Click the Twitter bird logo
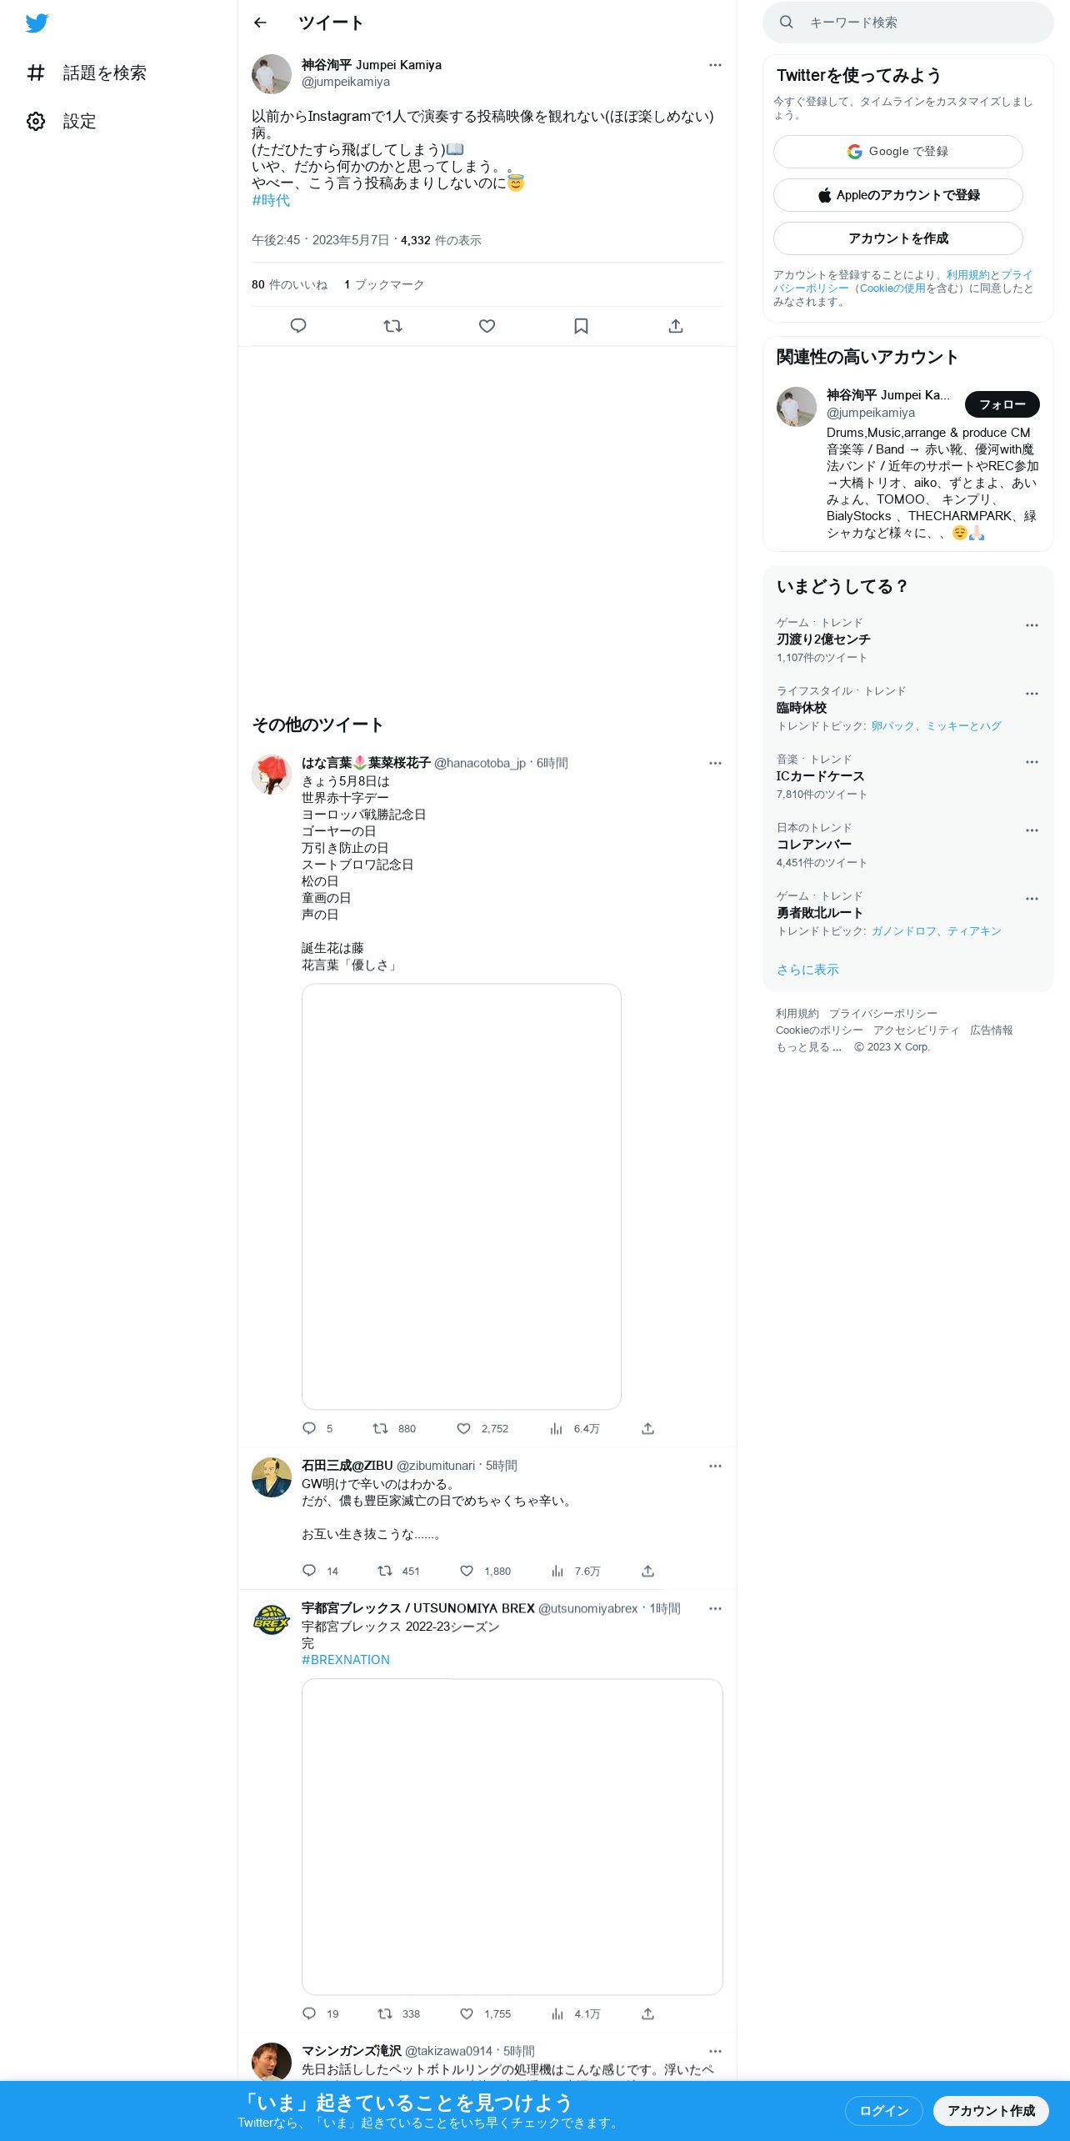 pyautogui.click(x=37, y=23)
